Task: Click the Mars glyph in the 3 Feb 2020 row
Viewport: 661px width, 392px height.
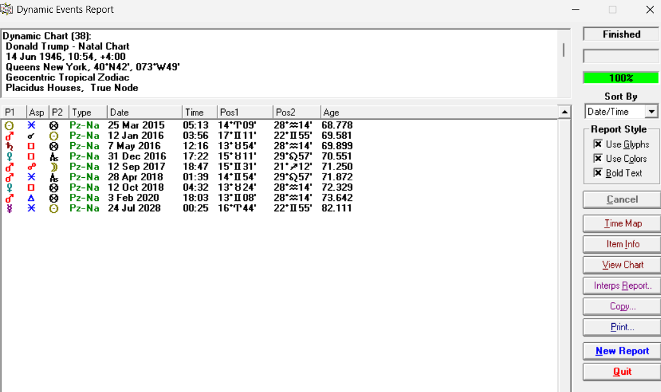Action: (10, 198)
